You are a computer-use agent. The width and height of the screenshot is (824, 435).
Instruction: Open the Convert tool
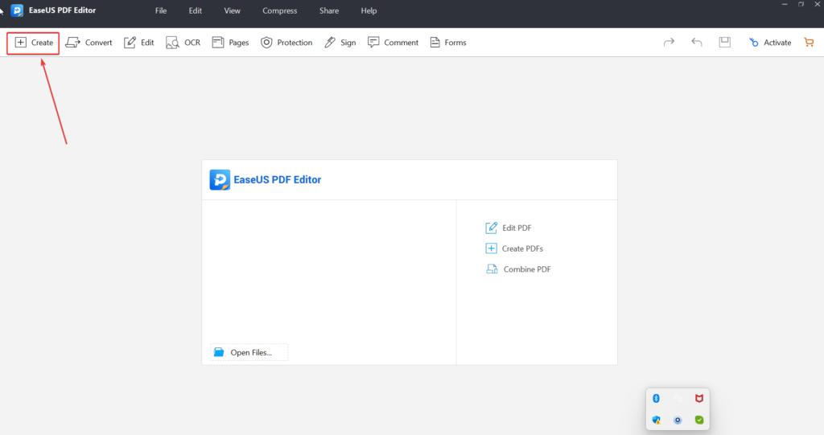pyautogui.click(x=89, y=43)
